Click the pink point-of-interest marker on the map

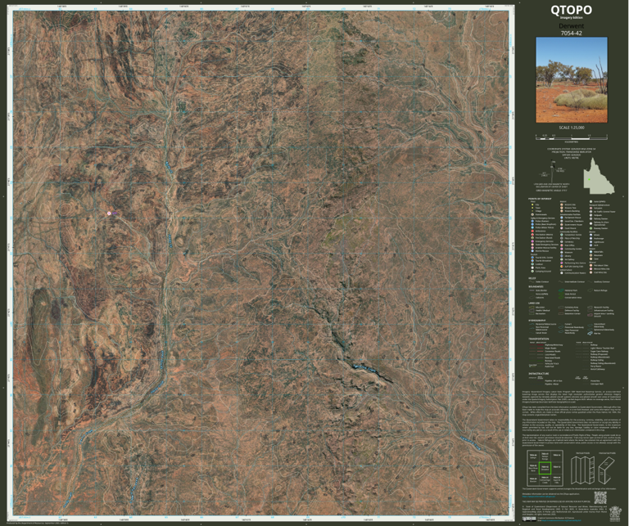click(109, 214)
